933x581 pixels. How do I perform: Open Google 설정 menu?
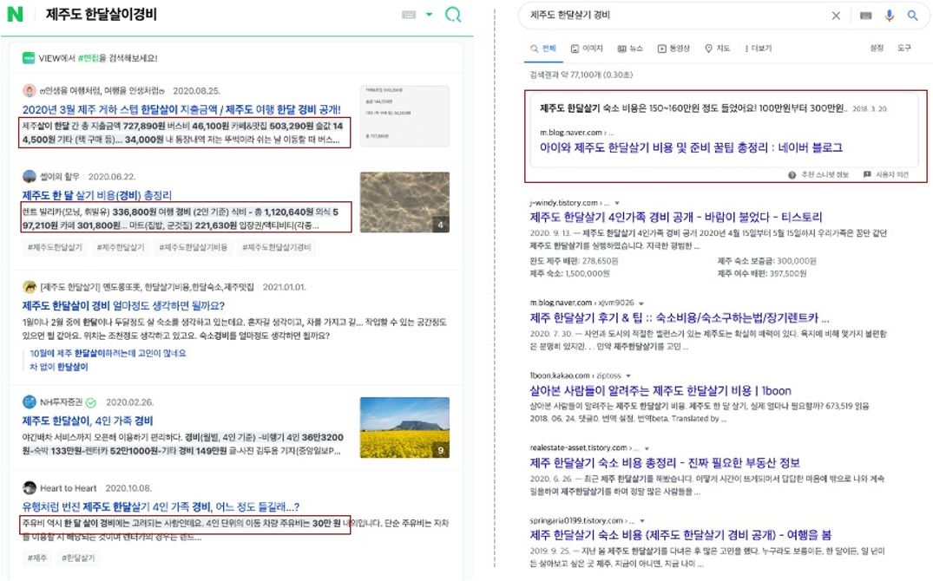click(x=877, y=48)
